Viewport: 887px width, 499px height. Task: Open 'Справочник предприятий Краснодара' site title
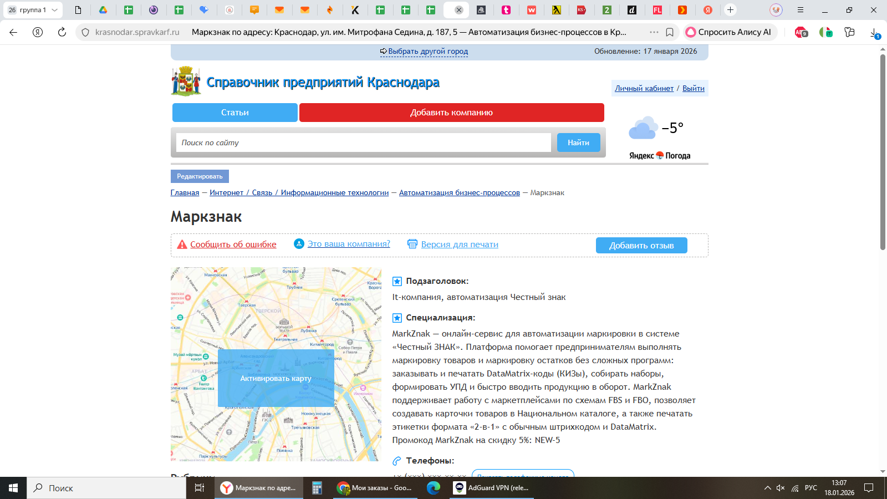323,83
